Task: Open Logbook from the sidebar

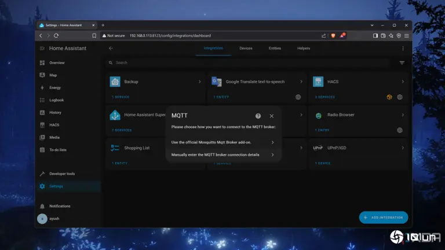Action: (x=56, y=100)
